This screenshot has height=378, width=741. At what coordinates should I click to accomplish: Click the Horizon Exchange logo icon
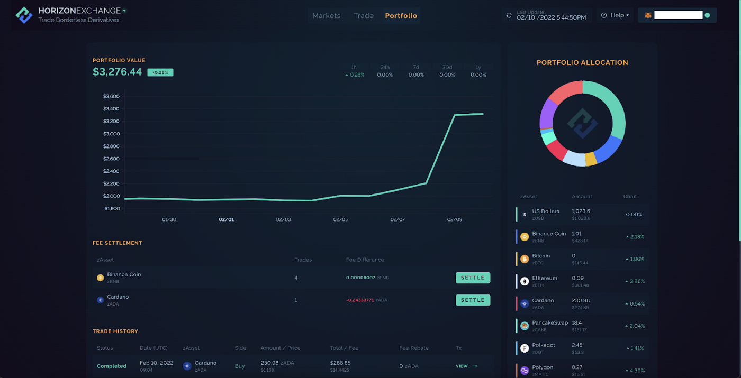point(24,15)
